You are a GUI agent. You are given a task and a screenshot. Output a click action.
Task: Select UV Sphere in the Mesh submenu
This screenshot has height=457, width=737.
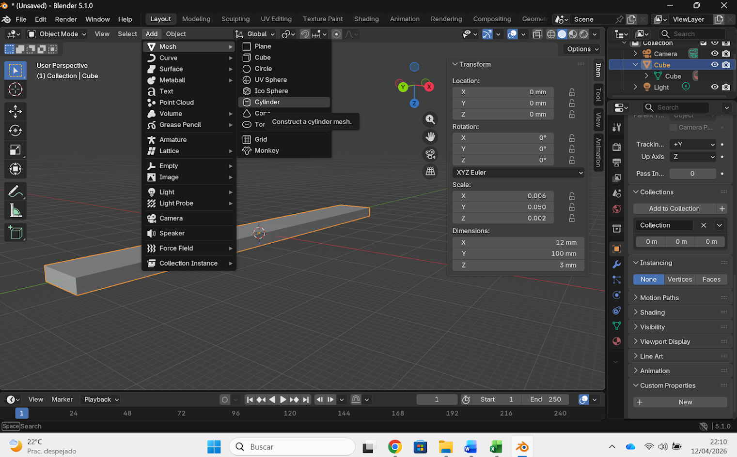(x=284, y=80)
